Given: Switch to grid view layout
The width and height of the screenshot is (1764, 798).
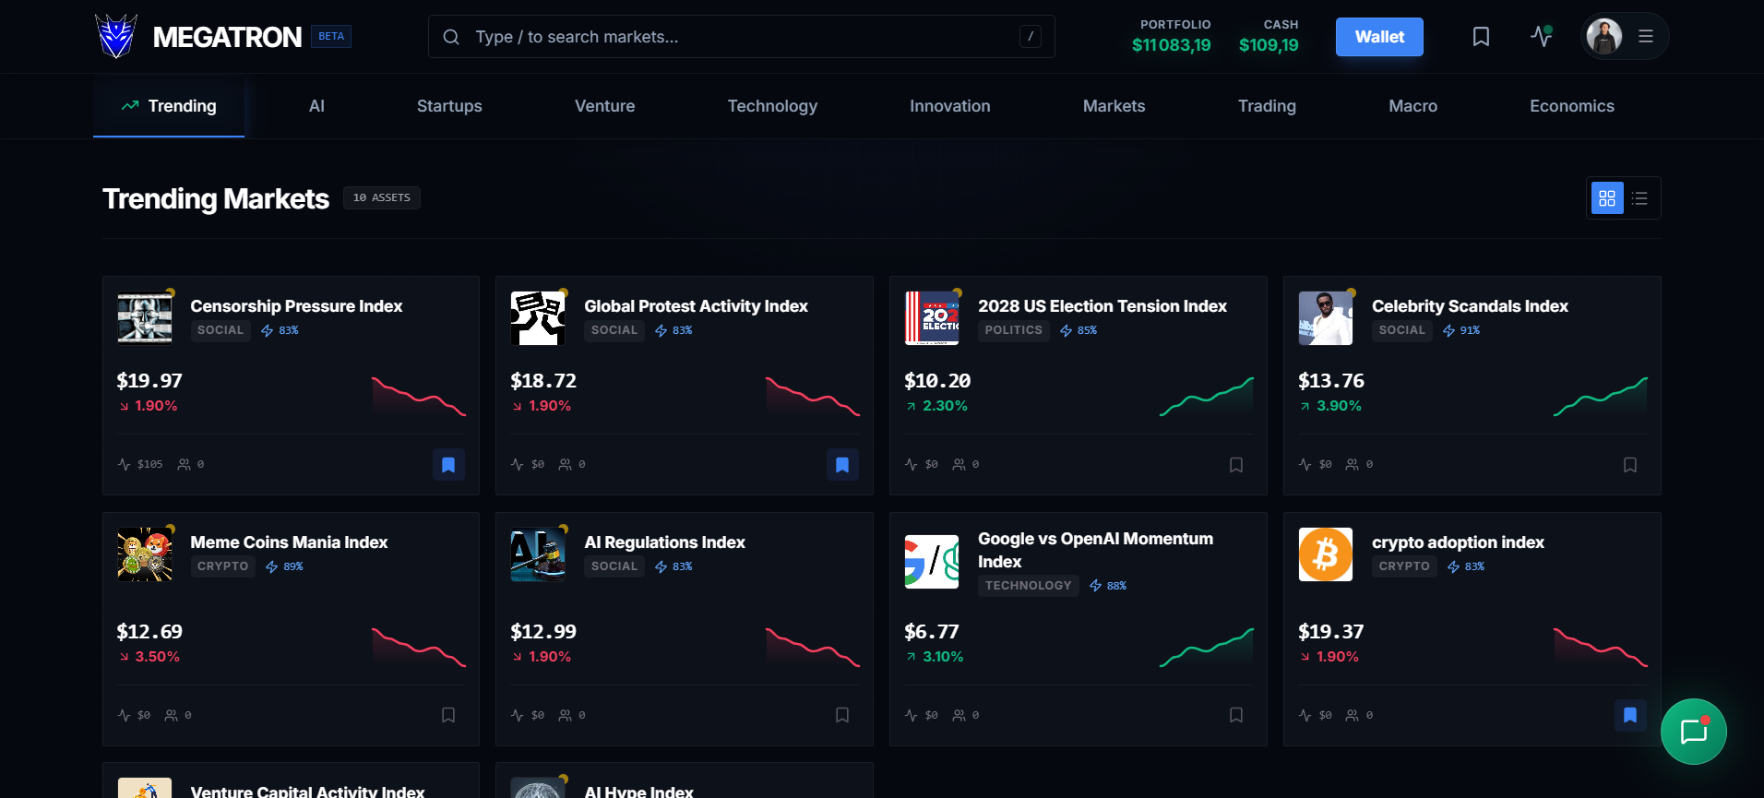Looking at the screenshot, I should click(x=1607, y=198).
